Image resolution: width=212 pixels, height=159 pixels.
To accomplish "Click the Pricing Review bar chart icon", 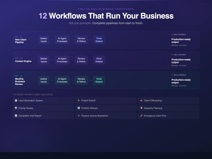I will (x=16, y=108).
